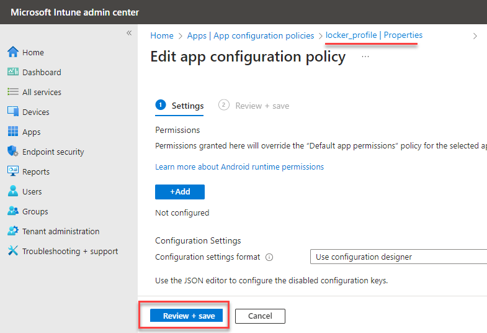The height and width of the screenshot is (333, 487).
Task: Open locker_profile | Properties breadcrumb
Action: pos(374,35)
